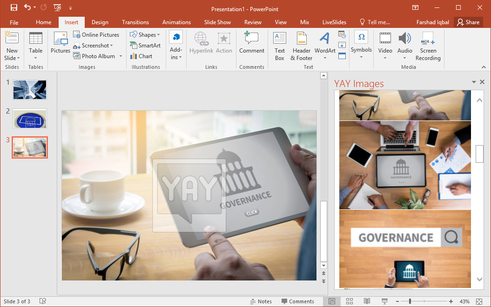491x307 pixels.
Task: Click the Share button
Action: (x=468, y=22)
